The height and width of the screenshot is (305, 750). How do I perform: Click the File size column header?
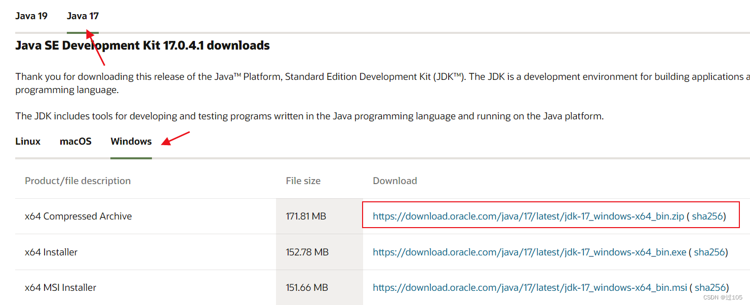pos(303,181)
